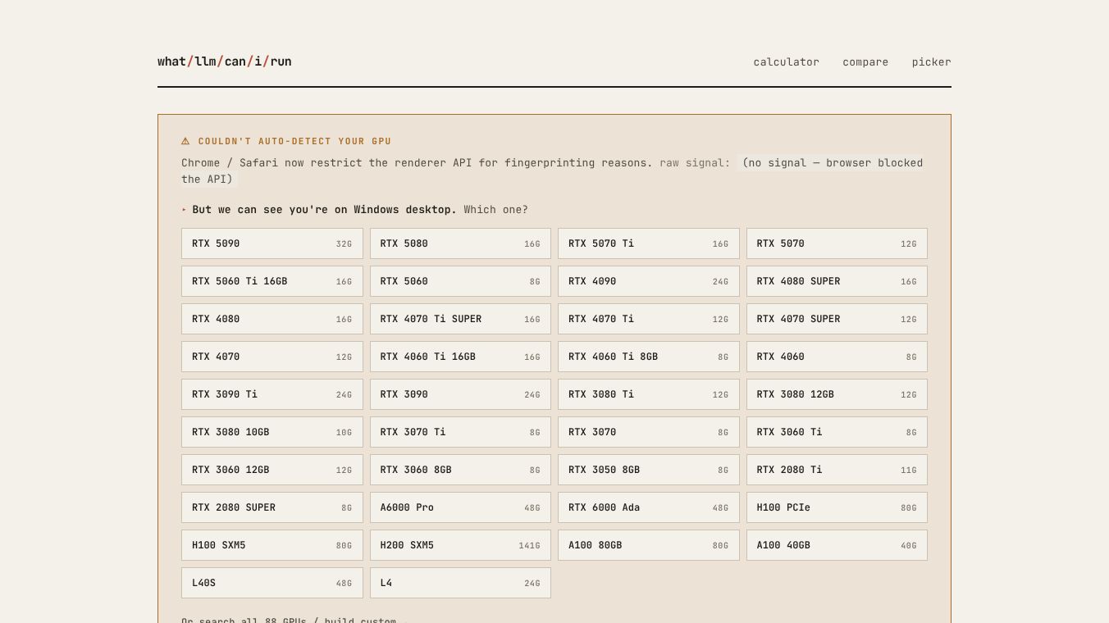Pick RTX 3080 Ti 12G

pos(649,394)
